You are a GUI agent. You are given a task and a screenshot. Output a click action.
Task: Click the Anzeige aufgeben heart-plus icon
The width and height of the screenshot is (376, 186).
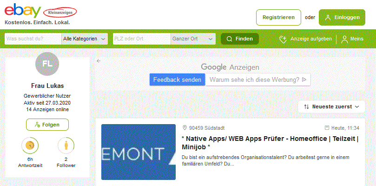tap(283, 39)
